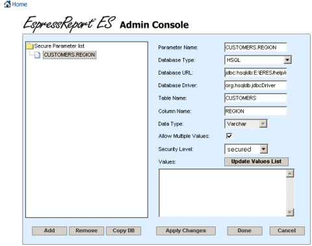
Task: Click the Done button
Action: pyautogui.click(x=244, y=231)
